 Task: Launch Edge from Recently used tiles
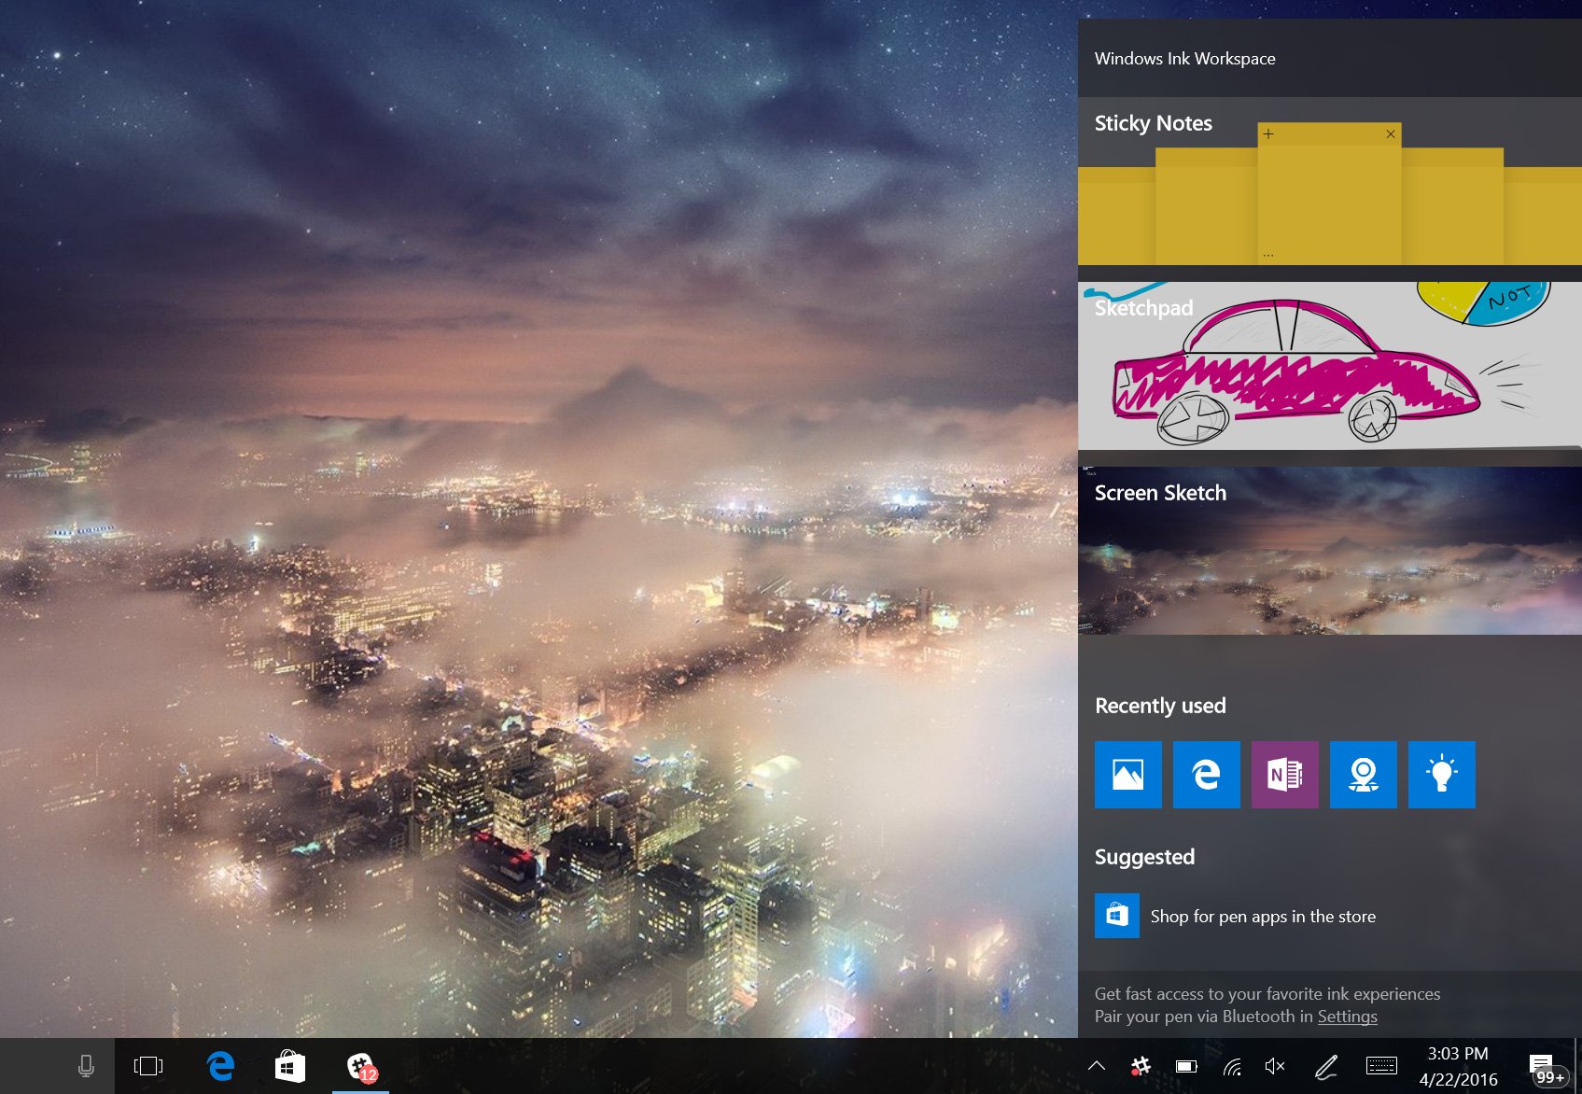pos(1206,775)
